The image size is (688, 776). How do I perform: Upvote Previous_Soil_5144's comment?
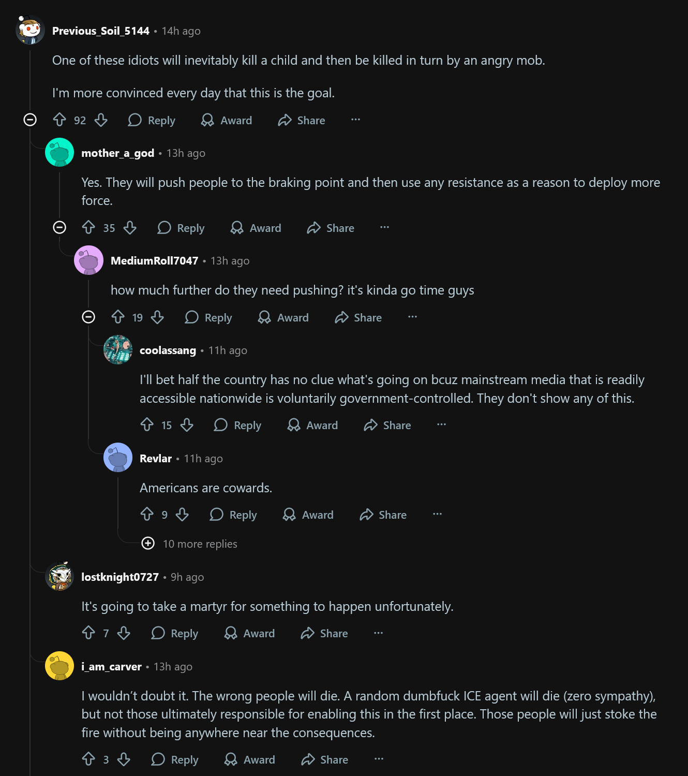pos(59,120)
